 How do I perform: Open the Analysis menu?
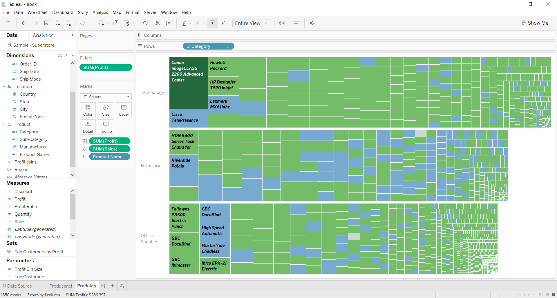click(x=100, y=12)
